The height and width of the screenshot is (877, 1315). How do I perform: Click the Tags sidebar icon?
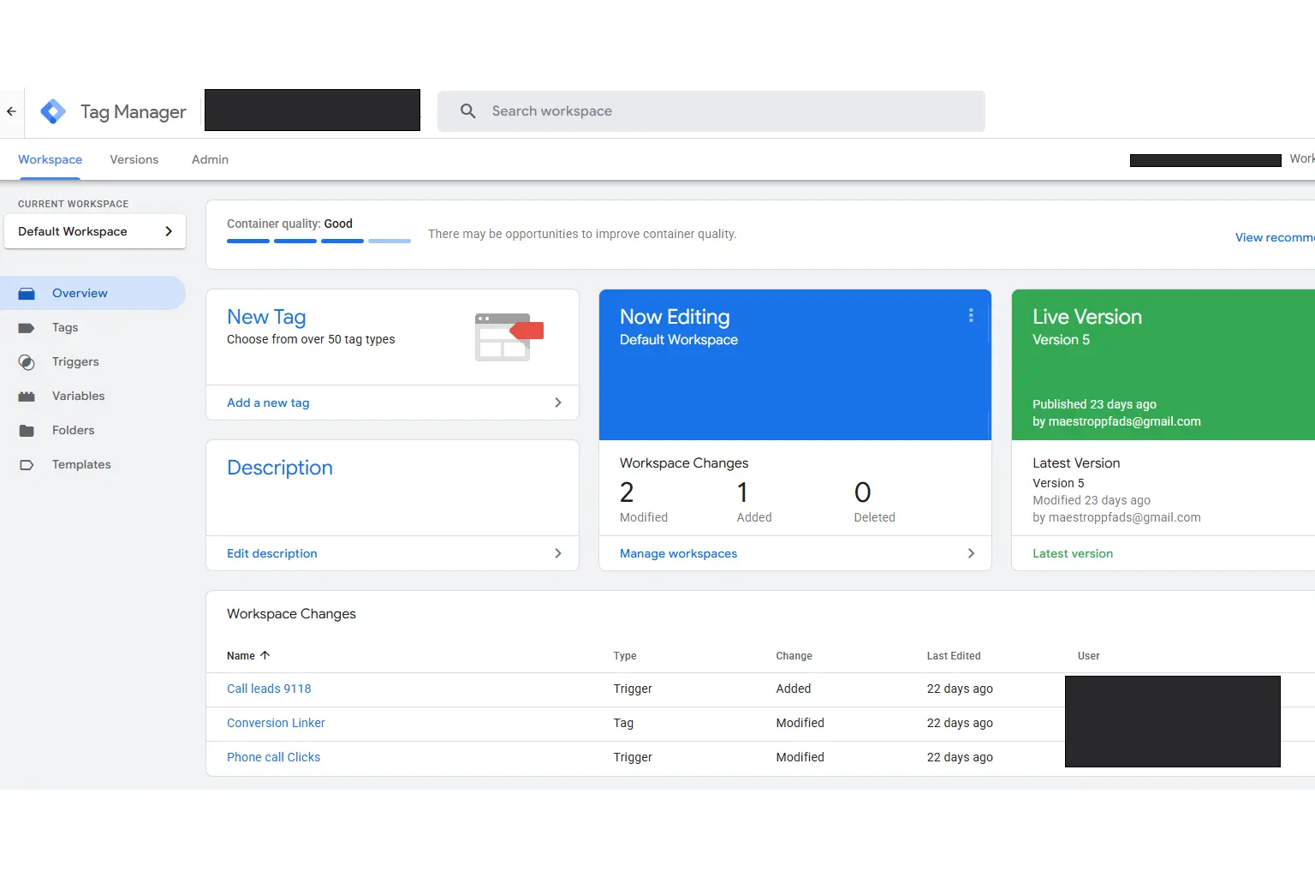tap(27, 328)
